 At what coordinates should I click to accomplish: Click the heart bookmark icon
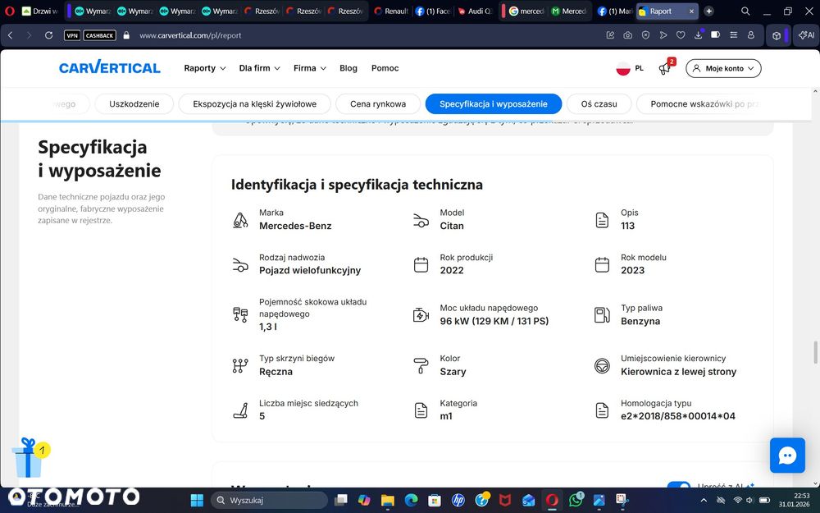[x=681, y=35]
